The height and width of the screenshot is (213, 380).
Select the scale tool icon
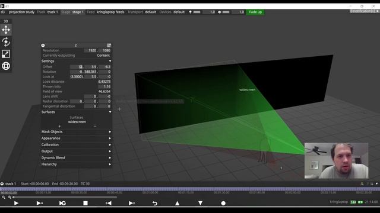6,54
